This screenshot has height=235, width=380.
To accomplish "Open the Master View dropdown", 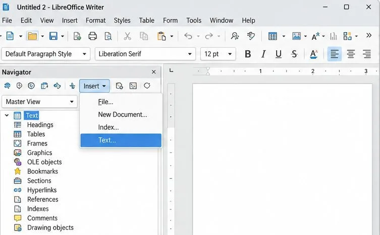I will click(72, 102).
